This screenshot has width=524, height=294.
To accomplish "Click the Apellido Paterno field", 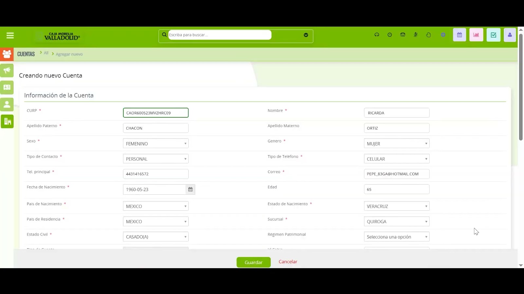I will pos(156,128).
